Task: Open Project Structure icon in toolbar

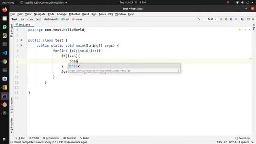Action: [x=242, y=19]
